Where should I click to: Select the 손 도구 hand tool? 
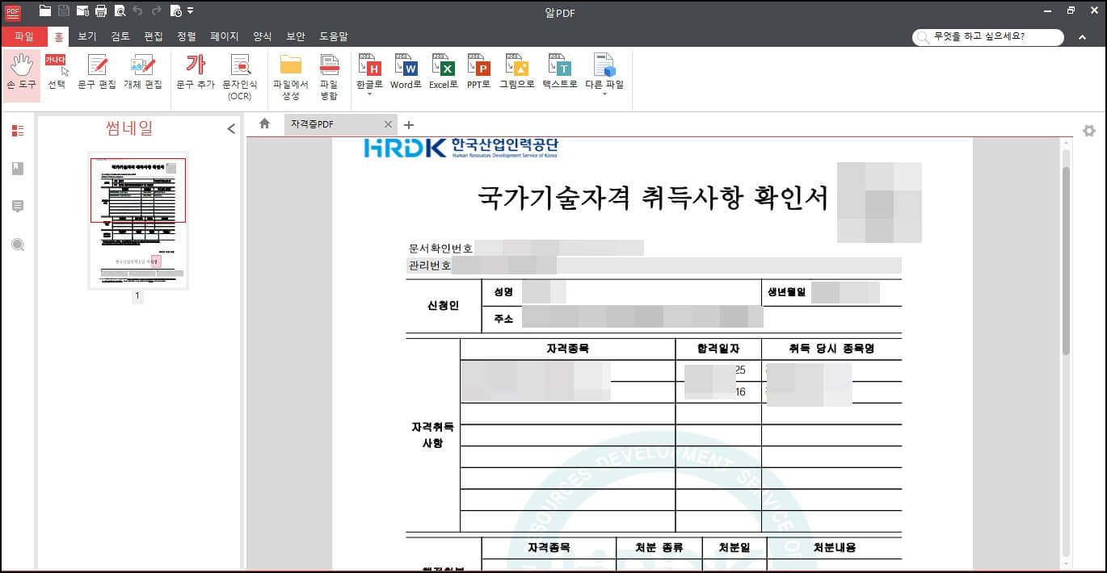(x=21, y=74)
